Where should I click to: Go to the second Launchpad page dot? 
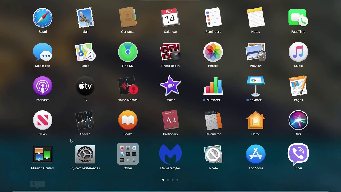click(x=168, y=180)
